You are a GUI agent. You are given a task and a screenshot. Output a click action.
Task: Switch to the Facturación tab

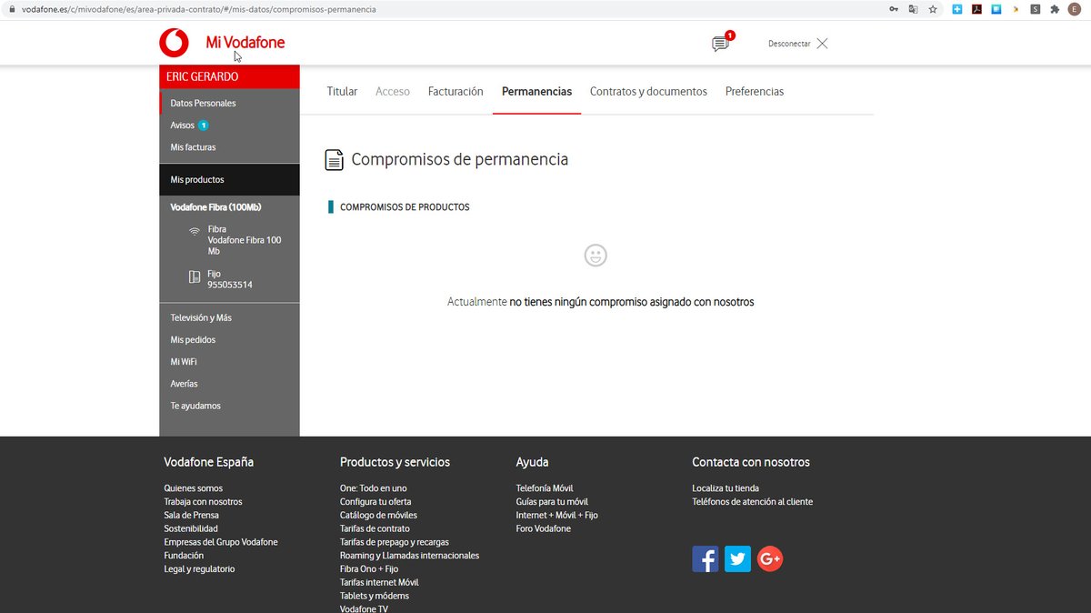tap(455, 91)
